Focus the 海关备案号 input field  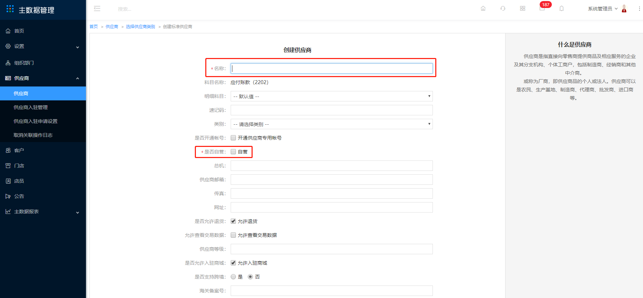point(332,291)
